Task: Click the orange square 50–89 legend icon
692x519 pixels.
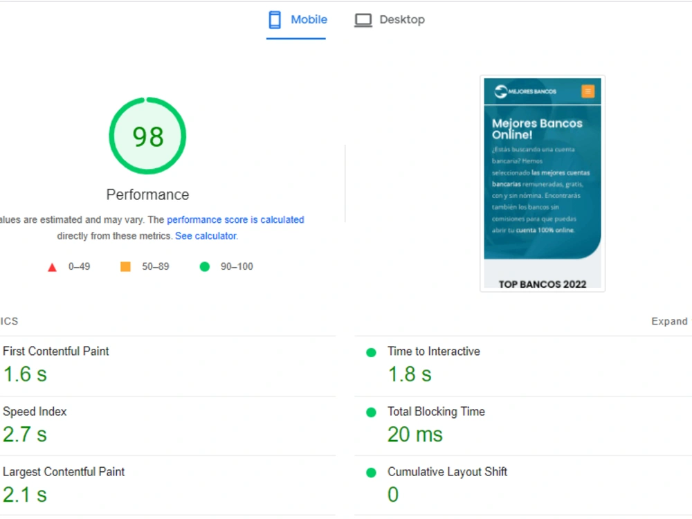Action: point(125,266)
